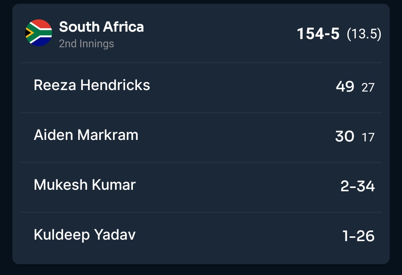Screen dimensions: 402x275
Task: Expand the Reeza Hendricks row
Action: 201,86
